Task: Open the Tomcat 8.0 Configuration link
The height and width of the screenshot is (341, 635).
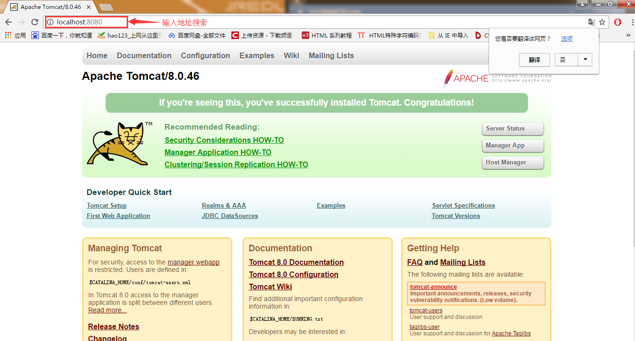Action: pyautogui.click(x=293, y=274)
